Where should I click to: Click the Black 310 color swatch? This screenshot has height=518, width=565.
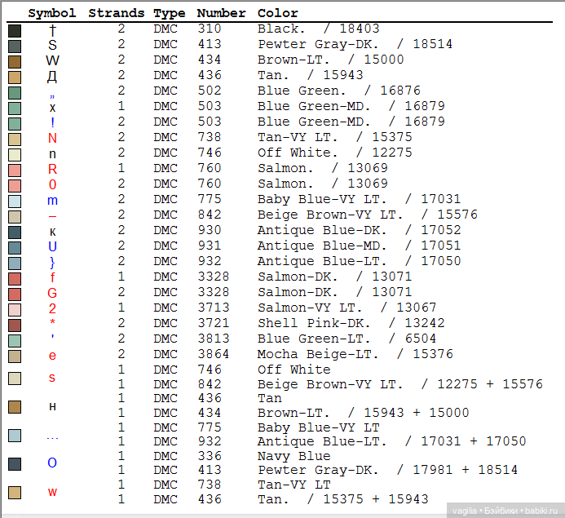pos(15,30)
